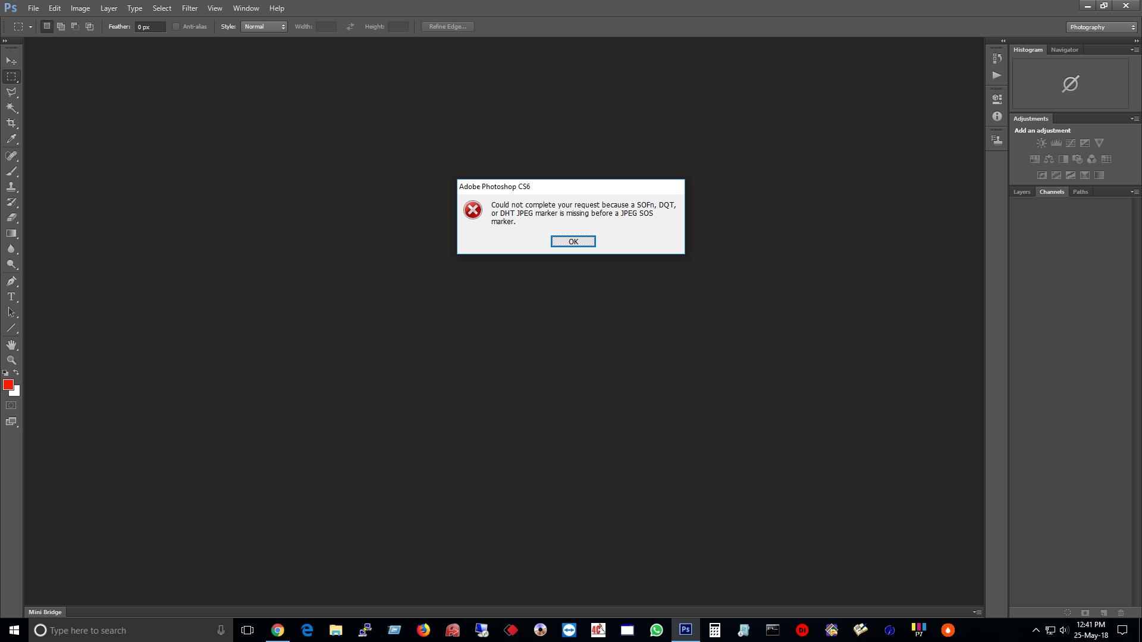Enable the Paths tab panel
Image resolution: width=1142 pixels, height=642 pixels.
1081,191
